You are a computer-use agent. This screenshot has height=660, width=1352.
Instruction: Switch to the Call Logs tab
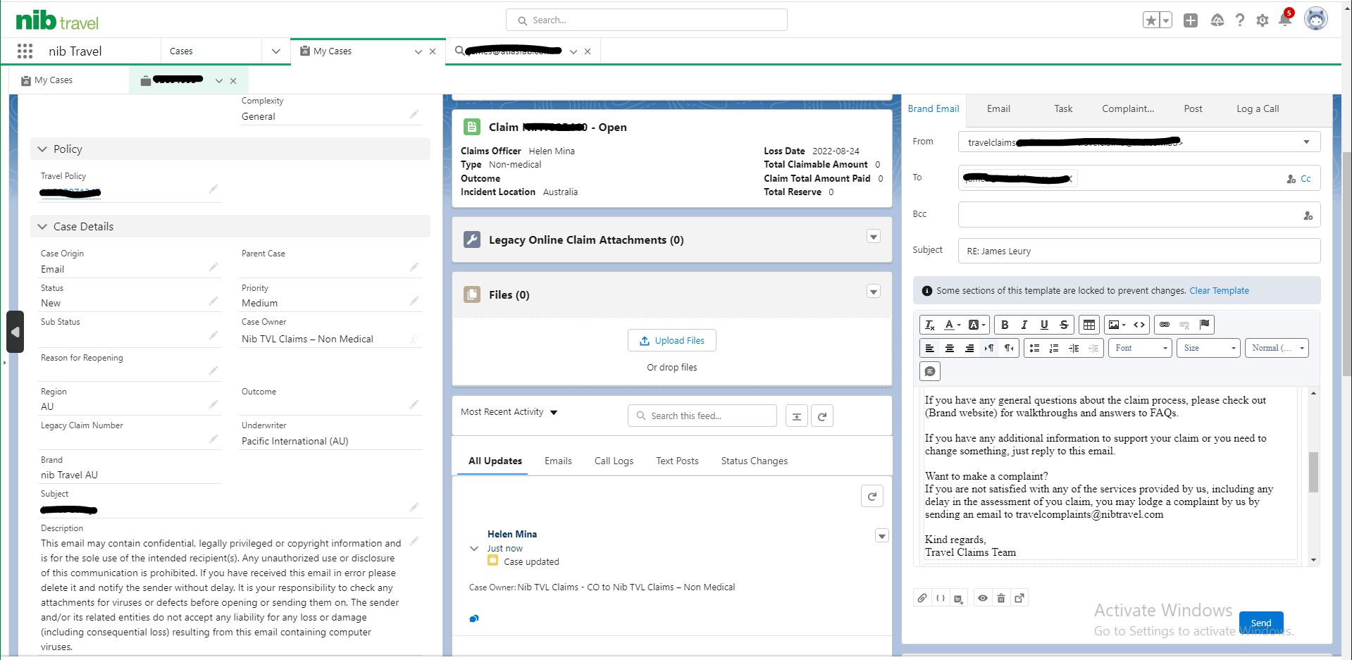click(x=614, y=461)
